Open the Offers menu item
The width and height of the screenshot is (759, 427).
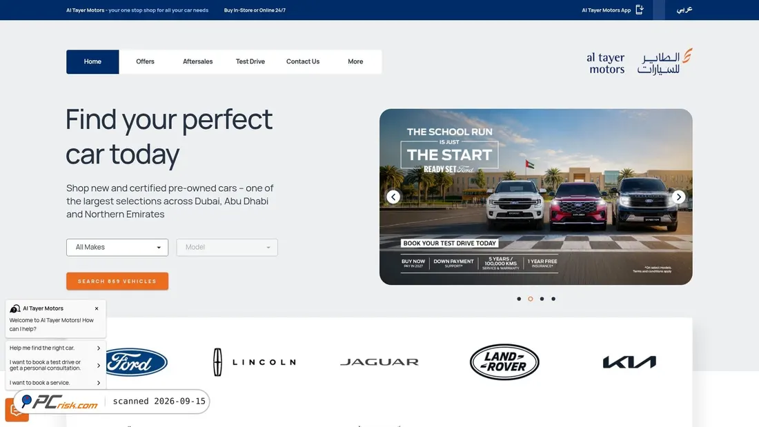145,61
